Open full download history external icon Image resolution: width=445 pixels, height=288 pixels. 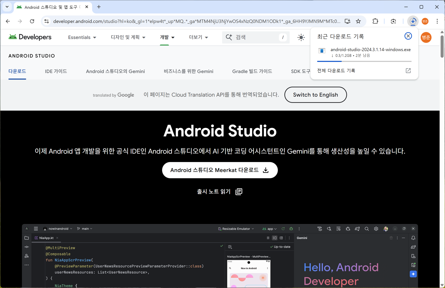click(408, 70)
